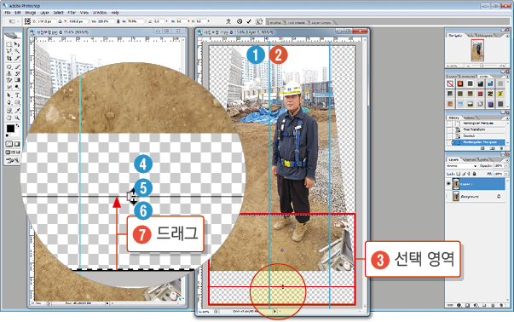Click the Navigator zoom slider
Viewport: 514px width, 322px height.
coord(481,66)
